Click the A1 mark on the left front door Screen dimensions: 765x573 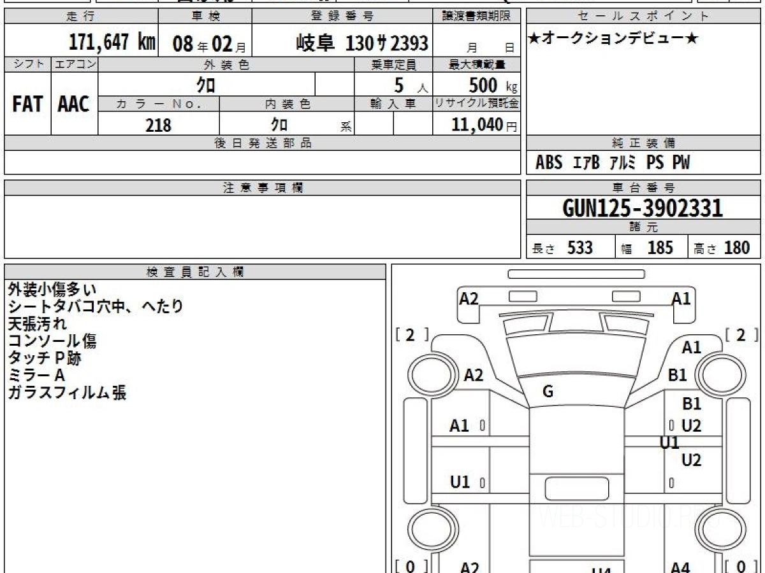(x=459, y=426)
